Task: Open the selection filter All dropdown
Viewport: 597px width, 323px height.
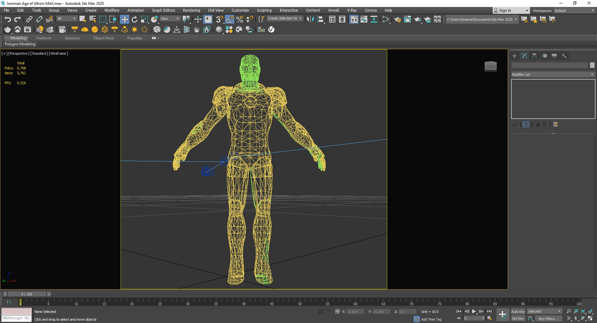Action: (67, 19)
